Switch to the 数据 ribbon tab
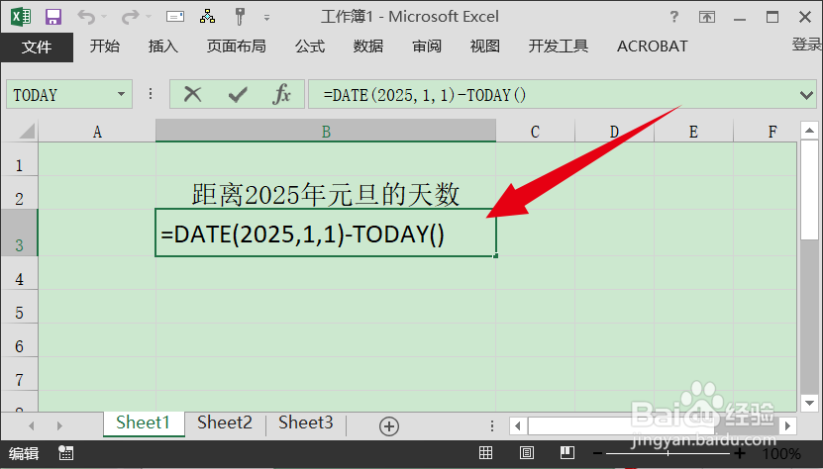Screen dimensions: 823x469 click(368, 47)
